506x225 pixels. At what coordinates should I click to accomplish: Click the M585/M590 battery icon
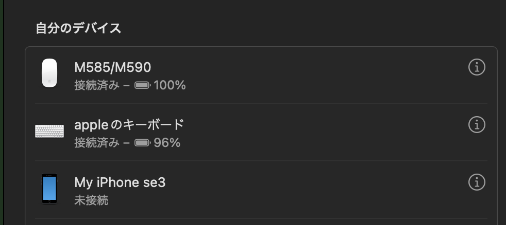[x=142, y=85]
